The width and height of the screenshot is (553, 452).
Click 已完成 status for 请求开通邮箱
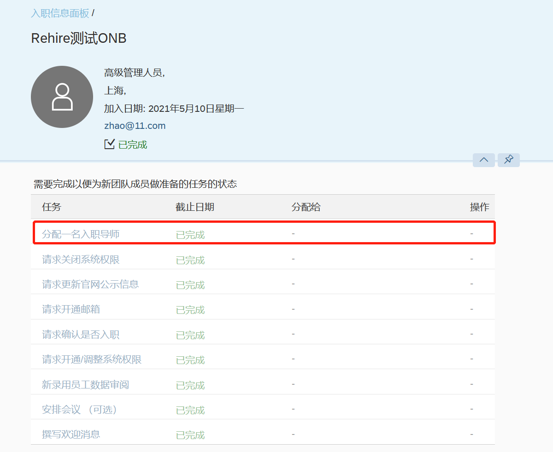[190, 310]
